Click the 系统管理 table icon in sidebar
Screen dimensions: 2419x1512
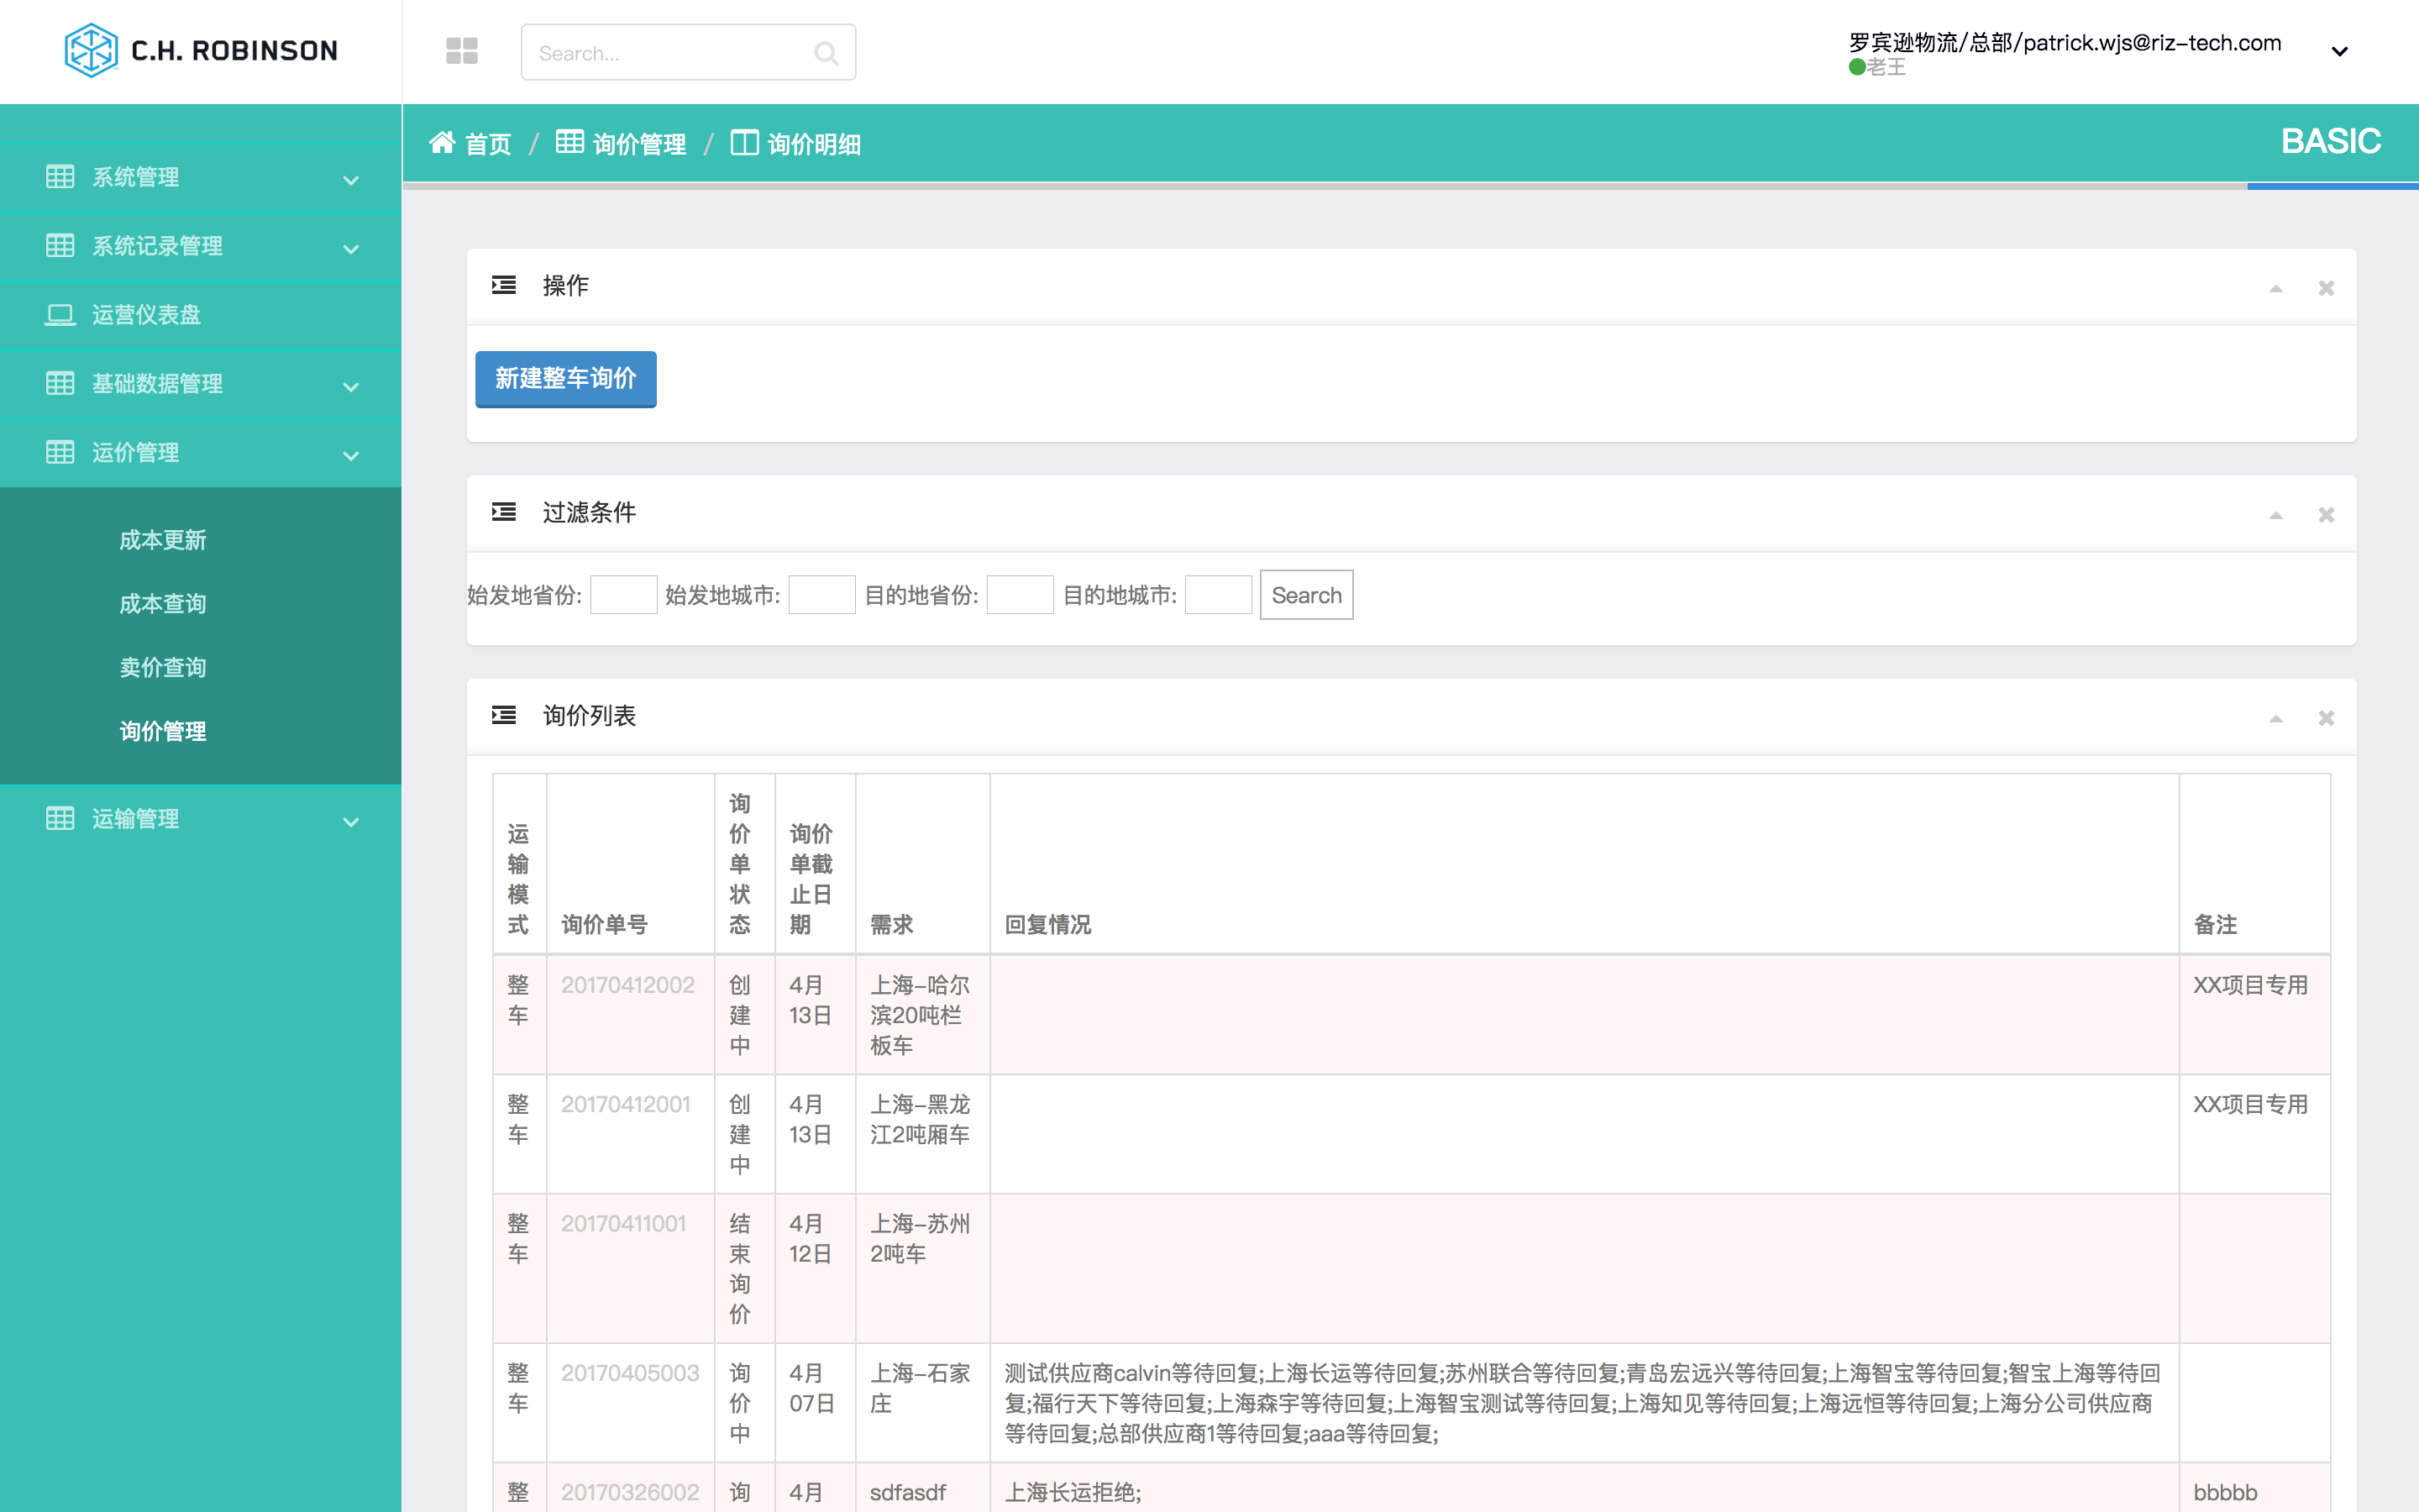[x=60, y=177]
